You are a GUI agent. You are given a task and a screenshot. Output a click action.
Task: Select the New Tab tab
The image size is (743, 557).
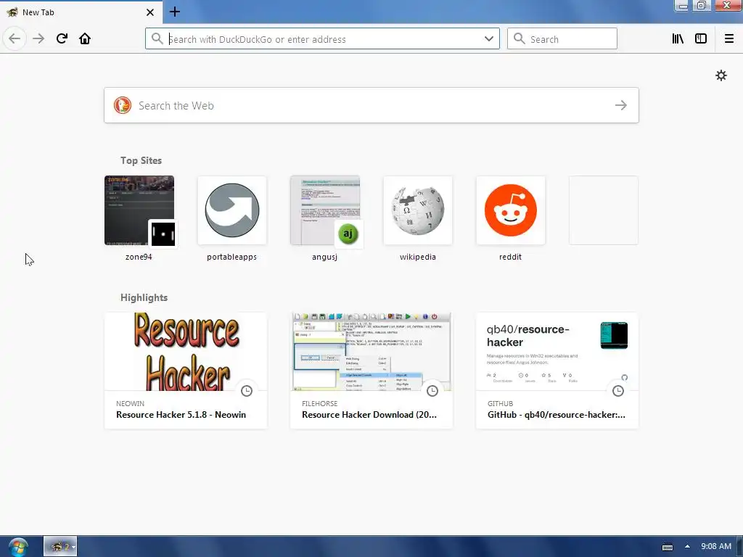point(81,12)
